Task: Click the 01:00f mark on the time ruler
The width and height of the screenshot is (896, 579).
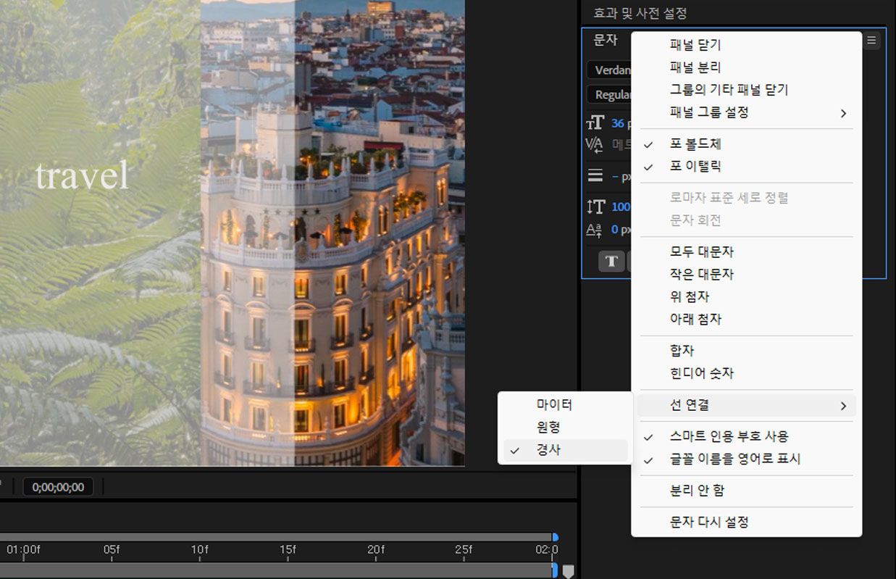Action: tap(23, 550)
